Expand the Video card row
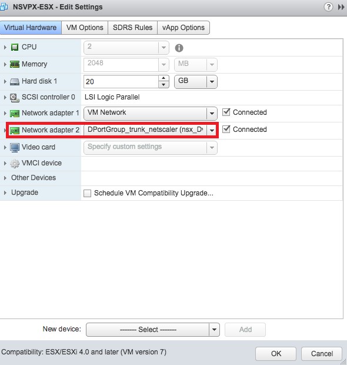 coord(5,147)
